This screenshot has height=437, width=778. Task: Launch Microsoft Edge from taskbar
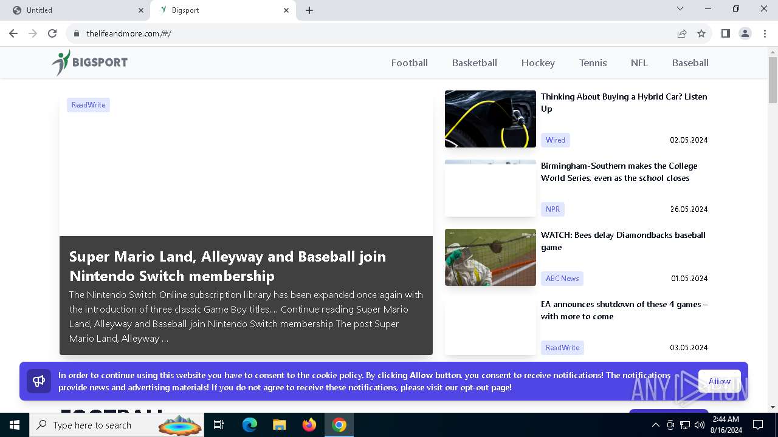click(250, 425)
